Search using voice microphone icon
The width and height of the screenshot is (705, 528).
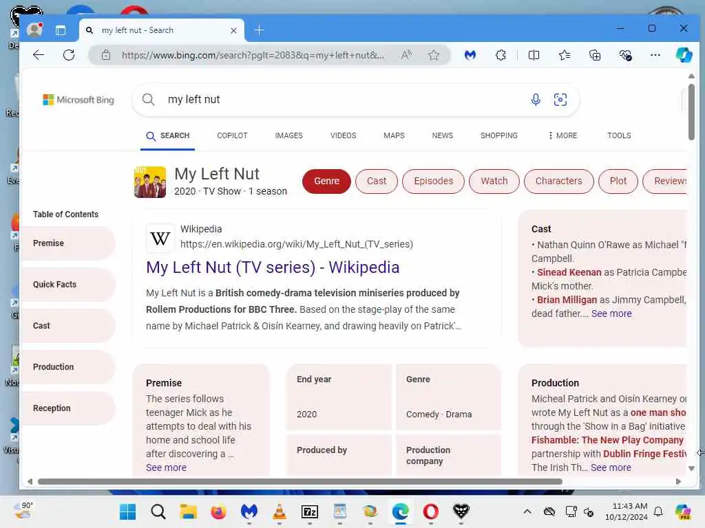tap(536, 100)
